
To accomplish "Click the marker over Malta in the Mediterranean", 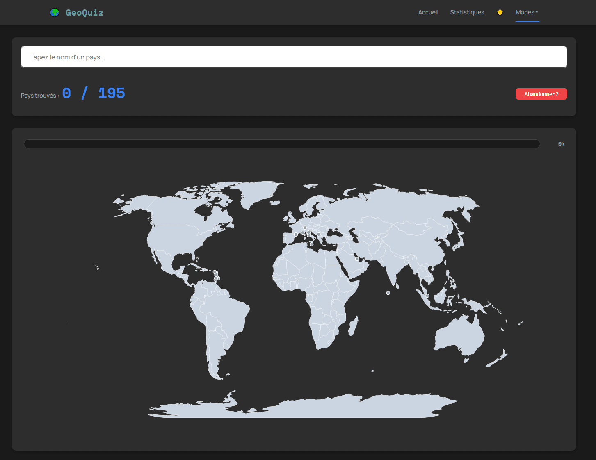I will 312,244.
